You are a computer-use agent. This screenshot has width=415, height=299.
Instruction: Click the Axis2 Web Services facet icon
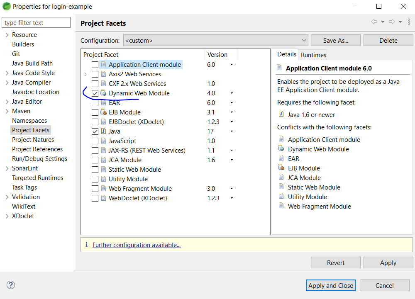103,74
